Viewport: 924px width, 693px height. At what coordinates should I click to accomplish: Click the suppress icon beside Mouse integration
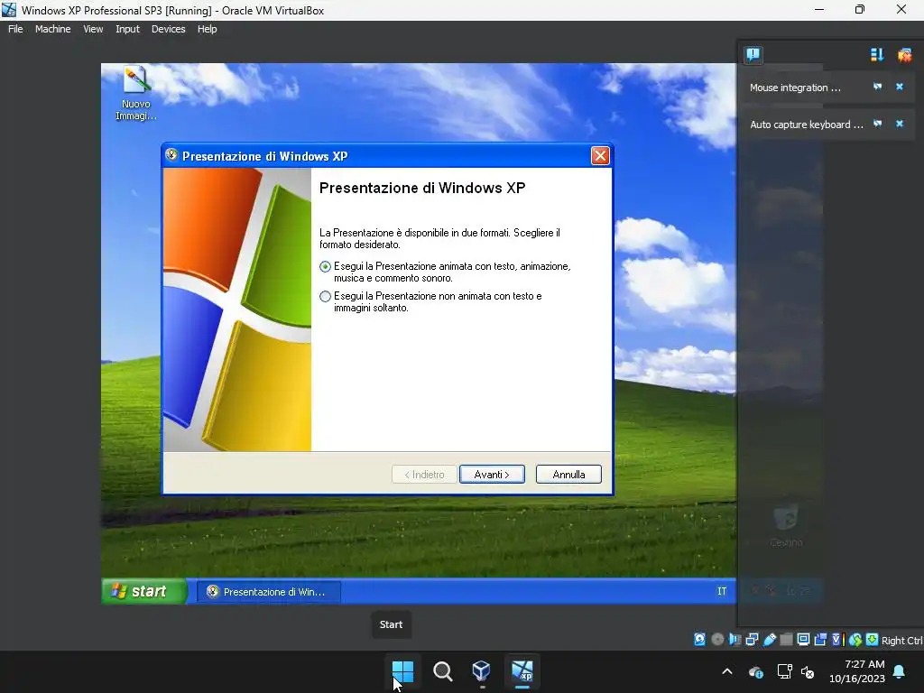tap(877, 87)
